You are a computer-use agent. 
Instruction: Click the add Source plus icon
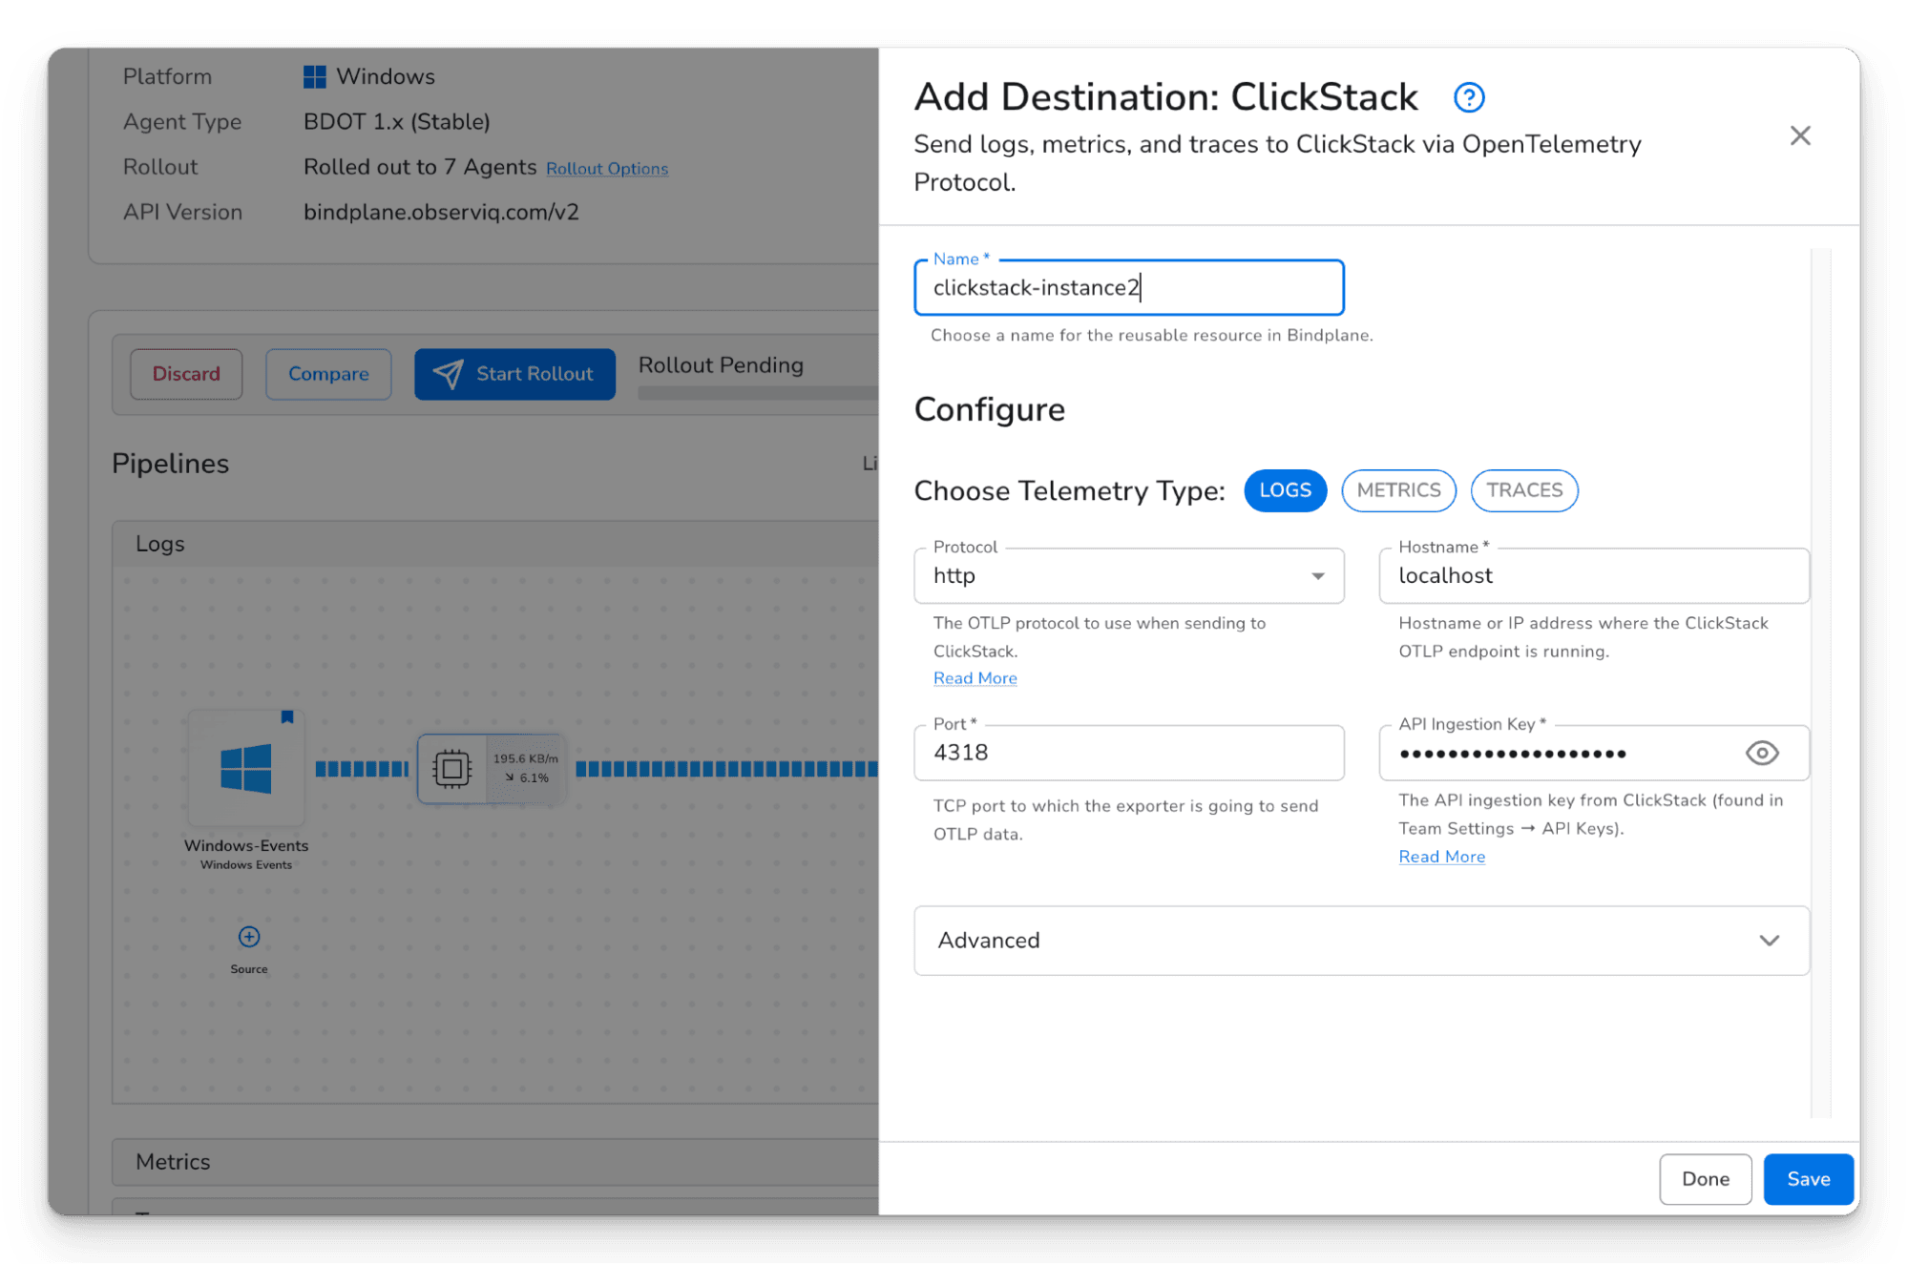pos(249,937)
